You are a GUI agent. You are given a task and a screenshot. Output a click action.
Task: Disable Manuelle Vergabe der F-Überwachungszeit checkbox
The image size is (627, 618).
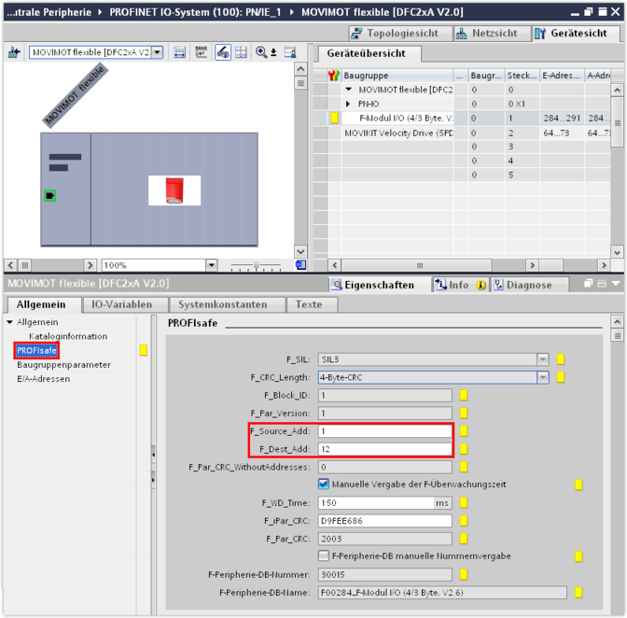(324, 485)
